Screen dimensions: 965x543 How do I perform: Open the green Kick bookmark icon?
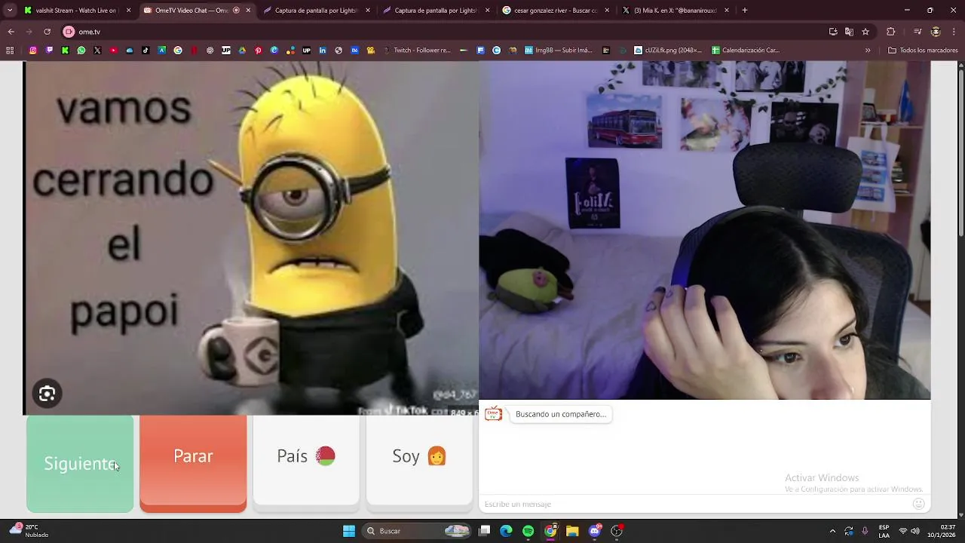tap(65, 51)
